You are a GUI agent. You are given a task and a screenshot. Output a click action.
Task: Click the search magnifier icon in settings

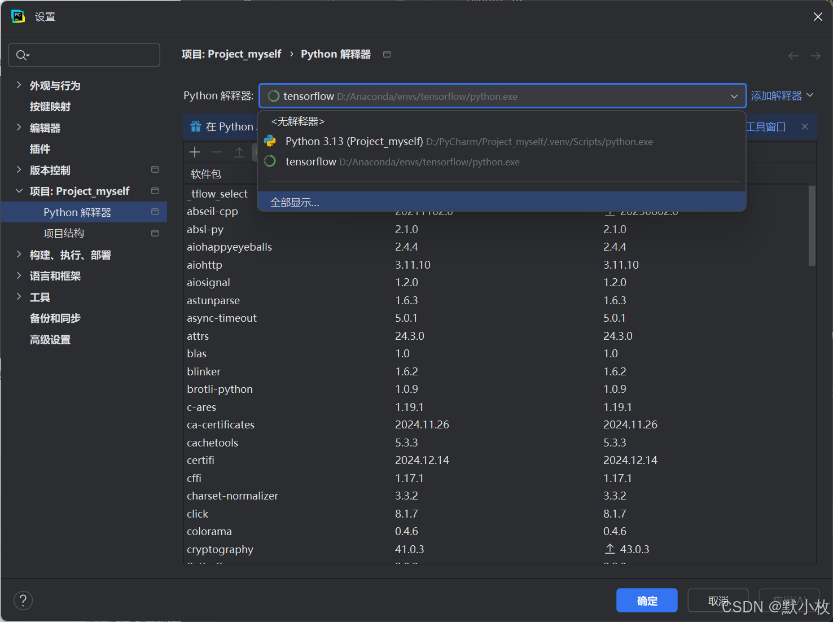click(x=23, y=55)
